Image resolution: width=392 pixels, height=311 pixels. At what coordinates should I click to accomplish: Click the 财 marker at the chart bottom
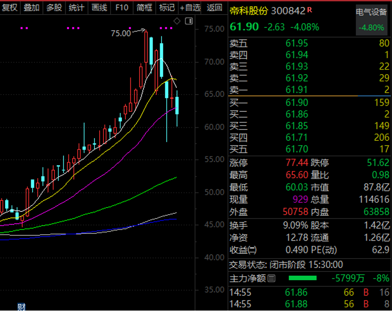click(x=21, y=307)
